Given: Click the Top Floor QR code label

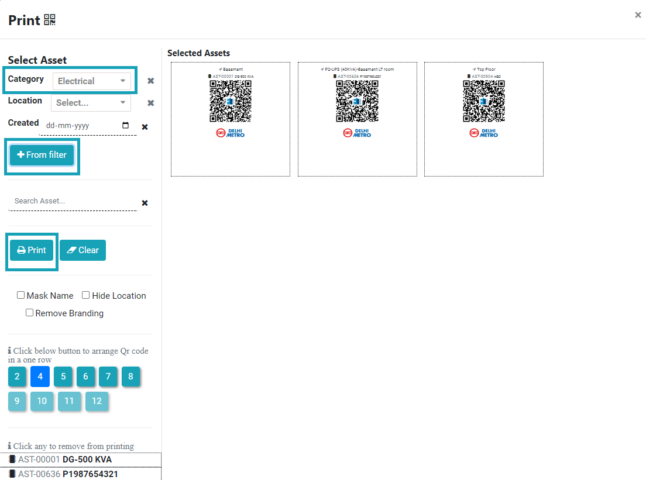Looking at the screenshot, I should pos(483,119).
